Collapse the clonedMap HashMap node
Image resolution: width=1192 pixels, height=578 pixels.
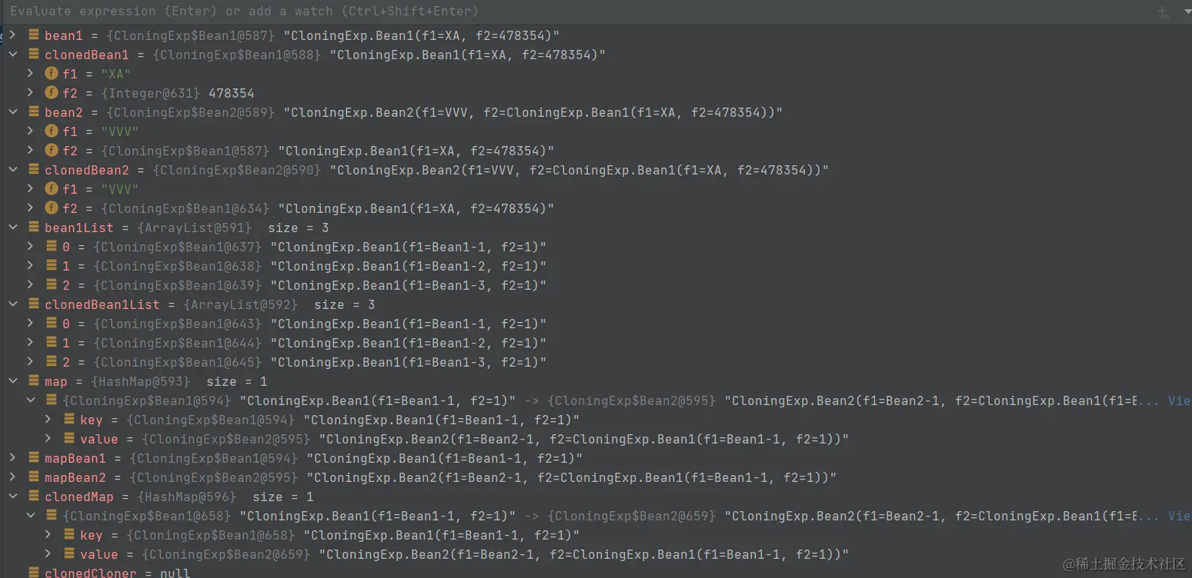[x=12, y=497]
